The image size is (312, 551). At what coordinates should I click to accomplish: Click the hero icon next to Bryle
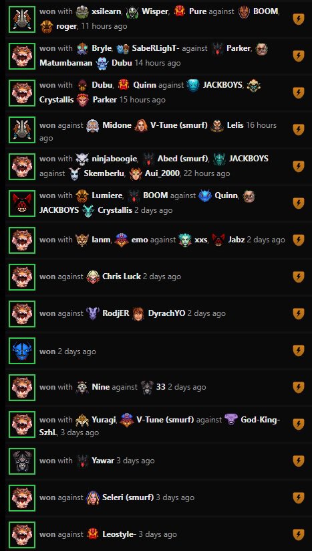(x=82, y=48)
